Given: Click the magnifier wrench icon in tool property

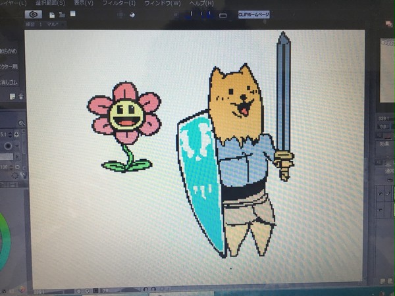Looking at the screenshot, I should (22, 124).
